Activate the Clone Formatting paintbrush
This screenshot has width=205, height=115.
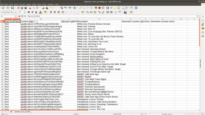point(43,8)
